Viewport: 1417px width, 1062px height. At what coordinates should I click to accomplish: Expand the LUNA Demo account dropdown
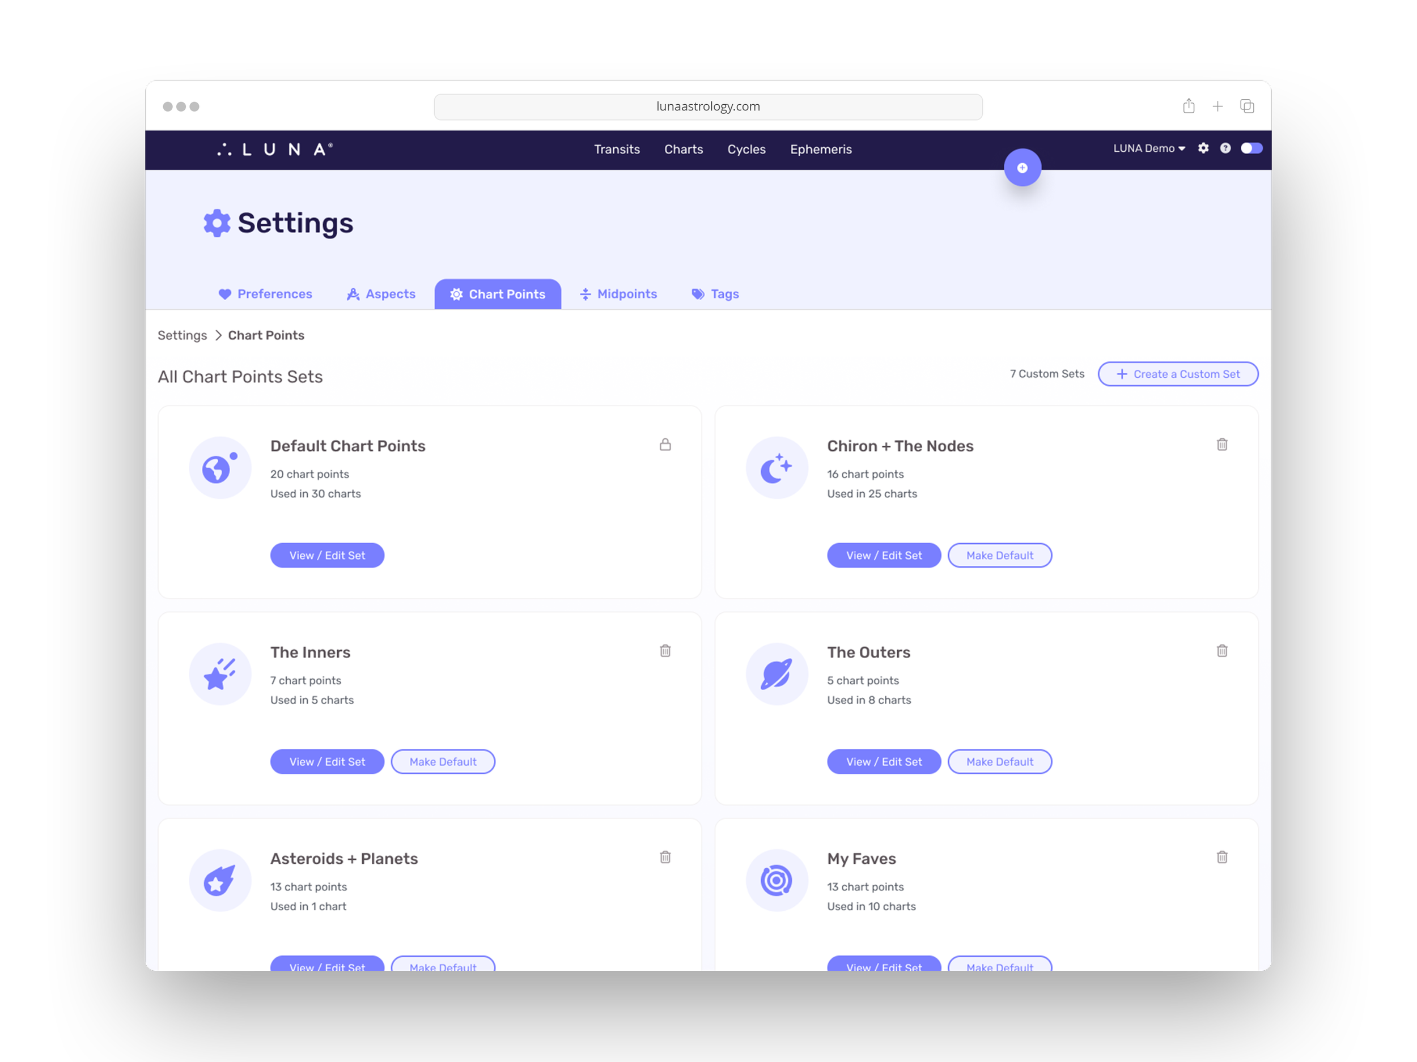[1148, 148]
